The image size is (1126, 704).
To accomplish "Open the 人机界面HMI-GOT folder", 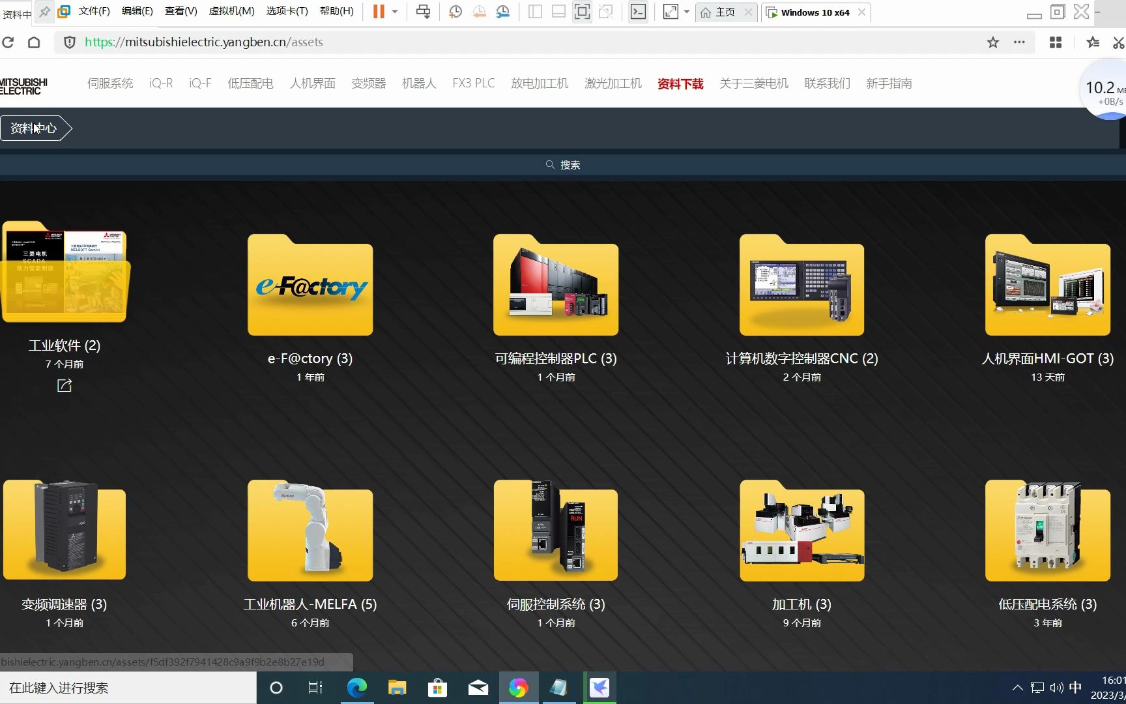I will pyautogui.click(x=1048, y=285).
